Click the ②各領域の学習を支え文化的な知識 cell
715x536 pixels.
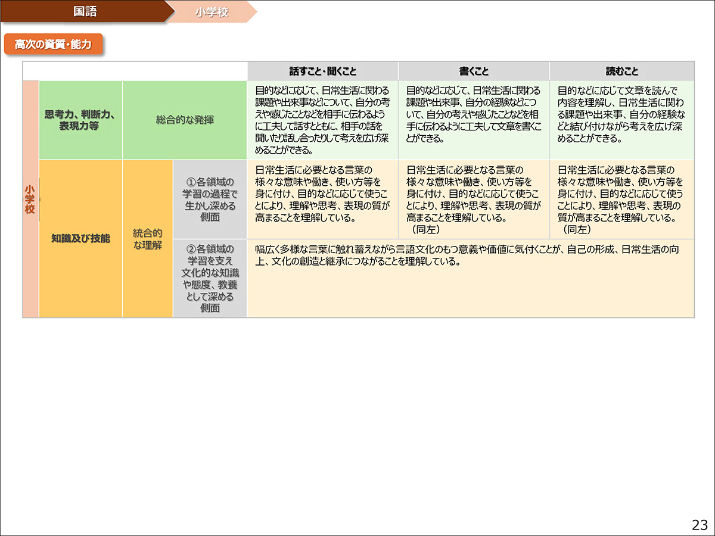pyautogui.click(x=210, y=278)
